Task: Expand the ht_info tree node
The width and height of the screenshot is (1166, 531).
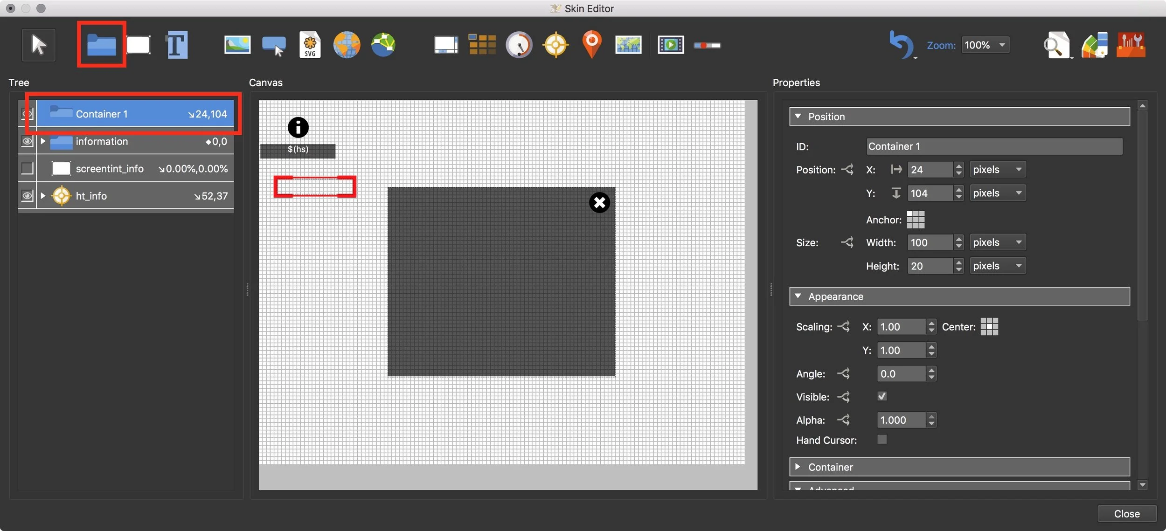Action: (x=43, y=196)
